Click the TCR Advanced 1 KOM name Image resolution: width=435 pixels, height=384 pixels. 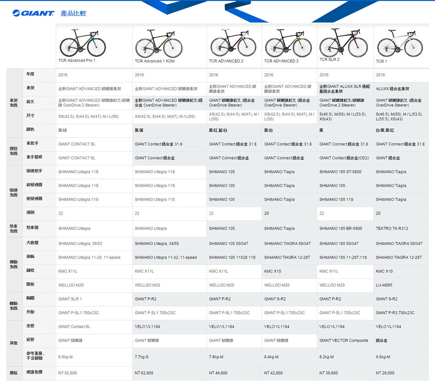click(x=155, y=61)
